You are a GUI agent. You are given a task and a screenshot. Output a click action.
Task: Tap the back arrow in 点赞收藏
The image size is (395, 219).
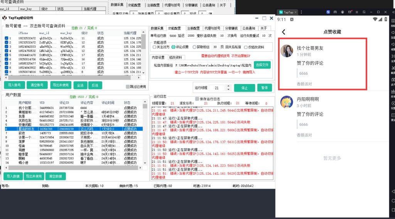284,32
